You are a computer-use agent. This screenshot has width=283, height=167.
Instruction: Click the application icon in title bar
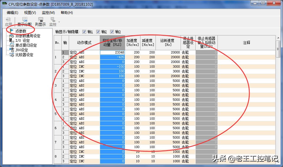coord(4,4)
